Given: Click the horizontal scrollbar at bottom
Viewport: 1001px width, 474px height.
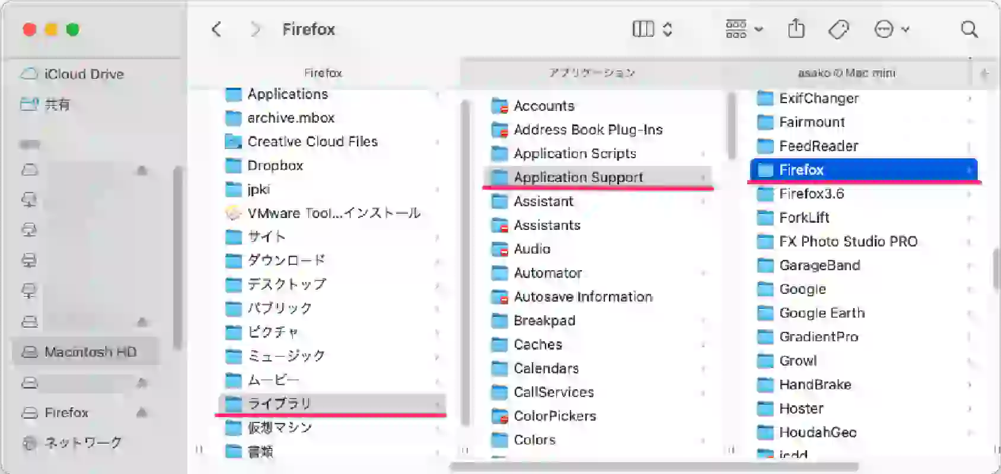Looking at the screenshot, I should click(x=654, y=467).
